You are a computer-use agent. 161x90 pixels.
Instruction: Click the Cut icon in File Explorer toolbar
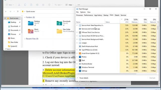19,5
